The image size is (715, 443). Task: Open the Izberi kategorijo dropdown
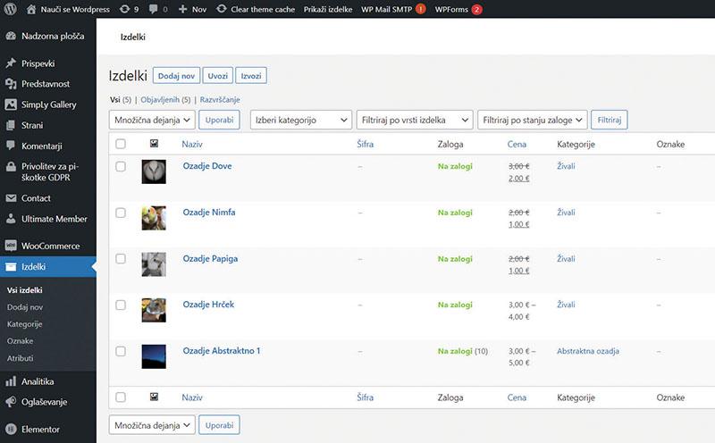click(x=300, y=120)
